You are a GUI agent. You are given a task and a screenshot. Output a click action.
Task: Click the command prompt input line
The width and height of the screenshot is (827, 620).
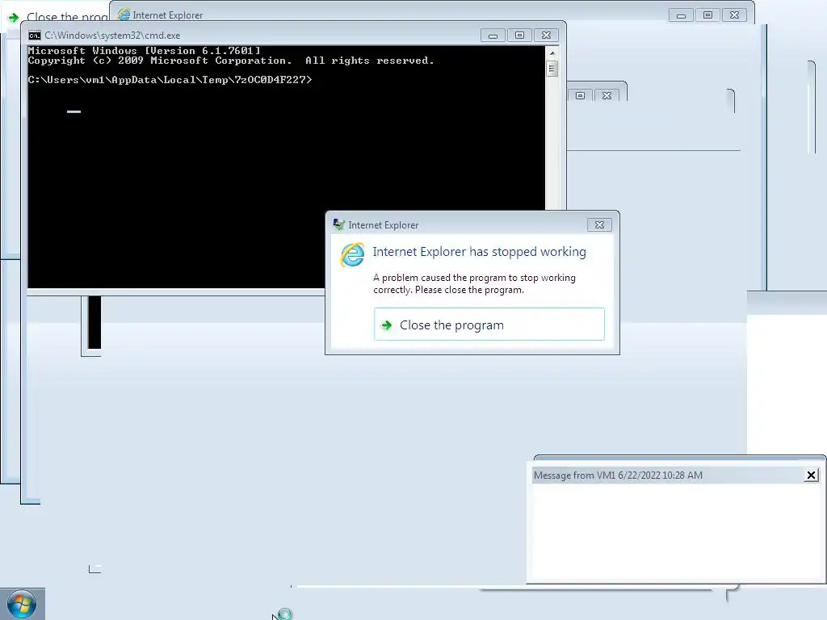(170, 80)
